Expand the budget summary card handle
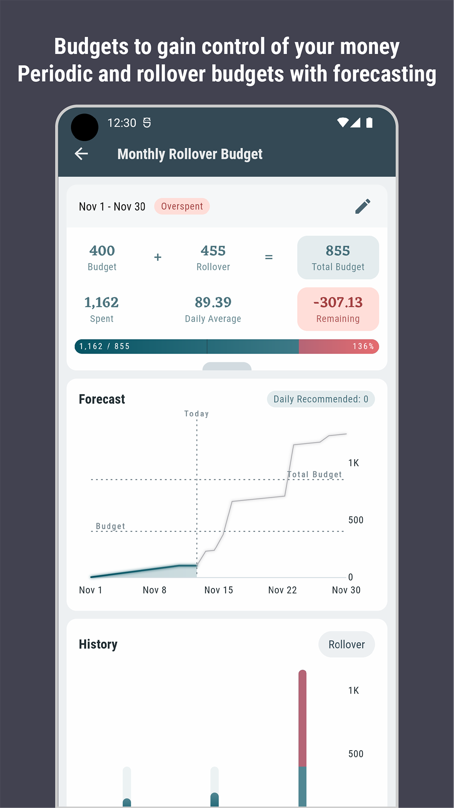Image resolution: width=454 pixels, height=808 pixels. 227,367
